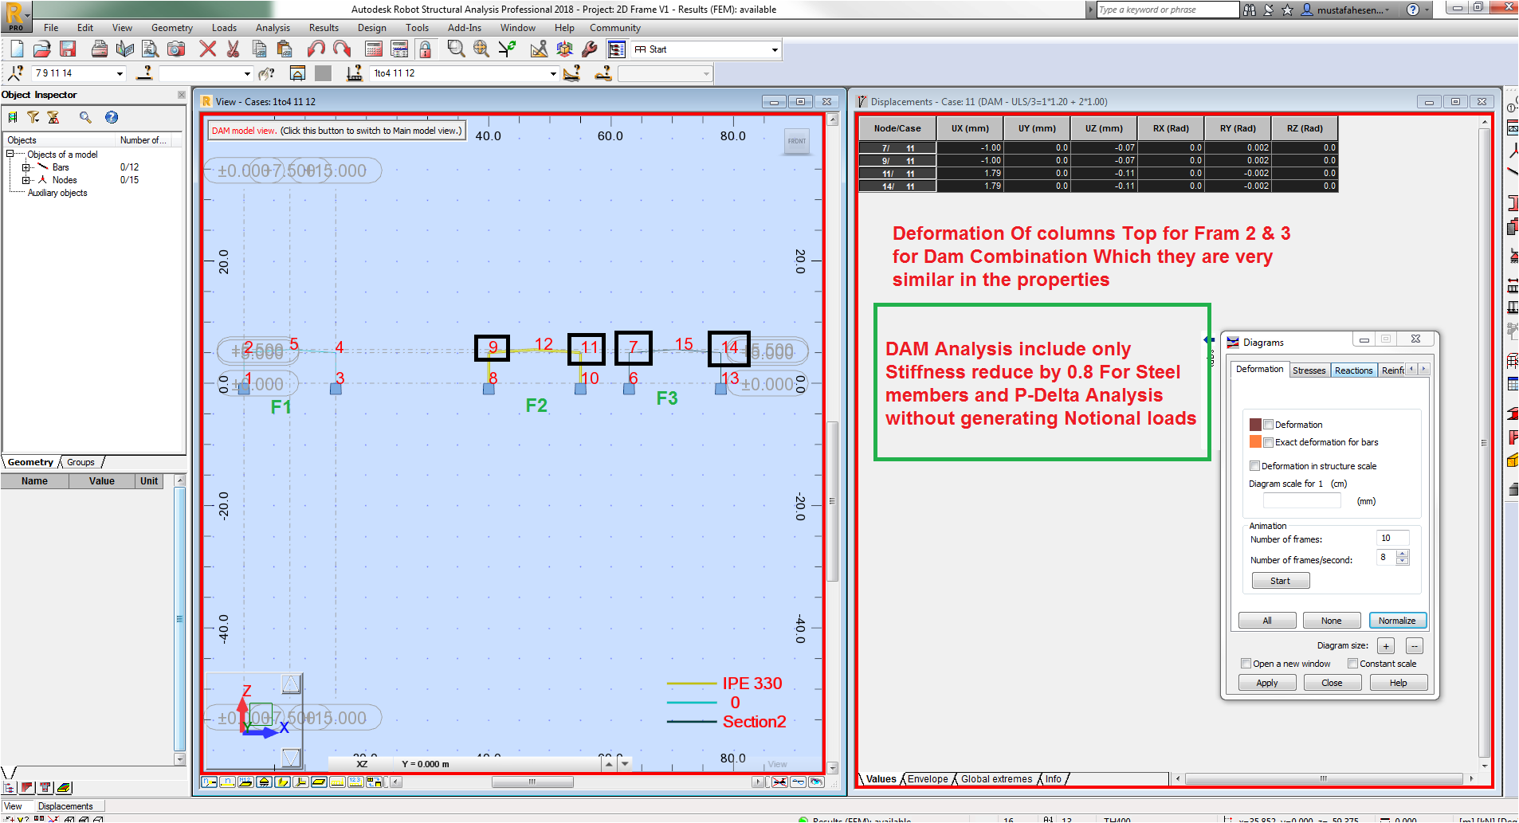Open Job Preferences wrench icon
The height and width of the screenshot is (823, 1519).
(x=591, y=49)
